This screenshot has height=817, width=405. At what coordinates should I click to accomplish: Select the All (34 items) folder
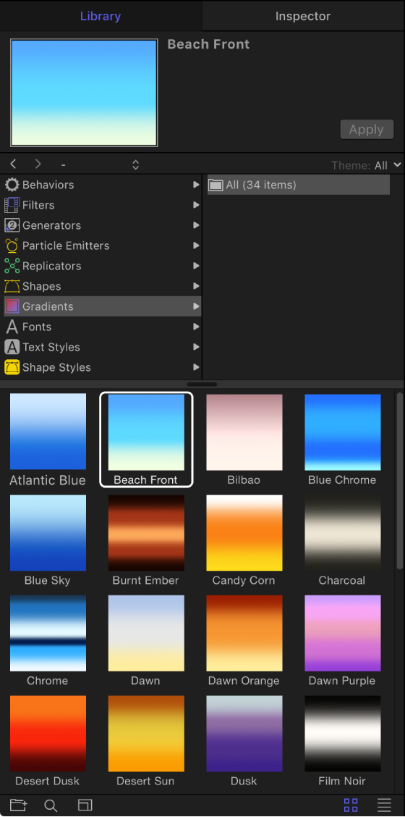point(298,185)
